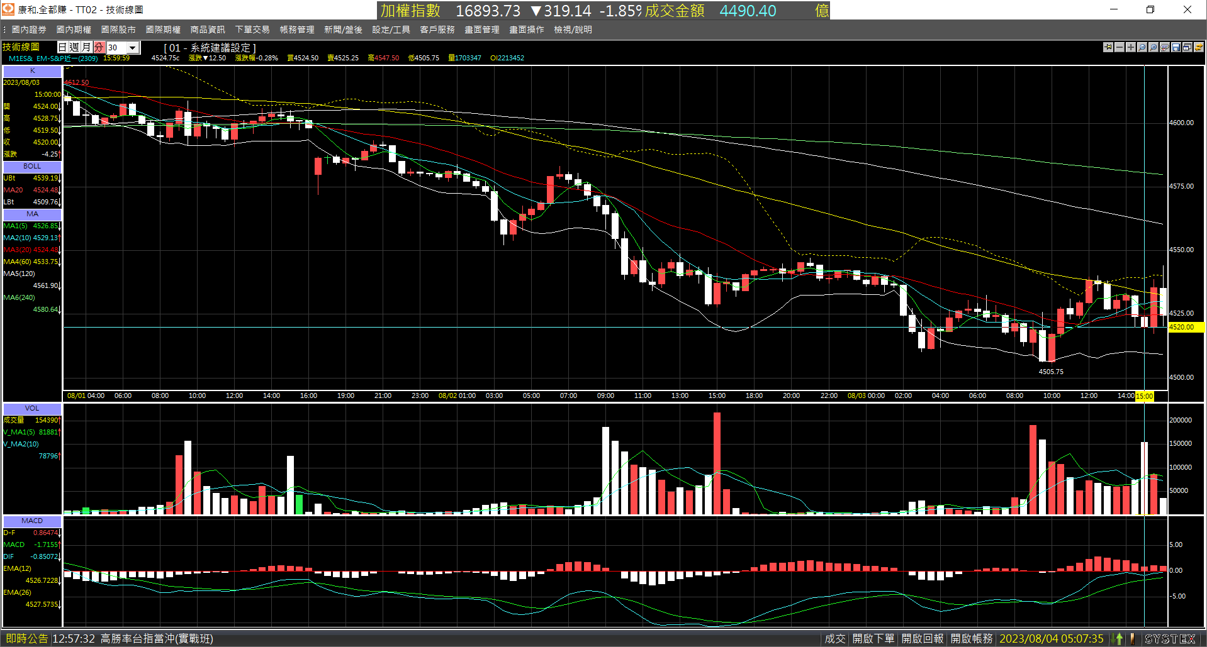The width and height of the screenshot is (1207, 647).
Task: Click the MA indicator panel header
Action: pos(32,214)
